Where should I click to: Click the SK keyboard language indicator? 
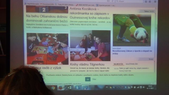coord(107,87)
